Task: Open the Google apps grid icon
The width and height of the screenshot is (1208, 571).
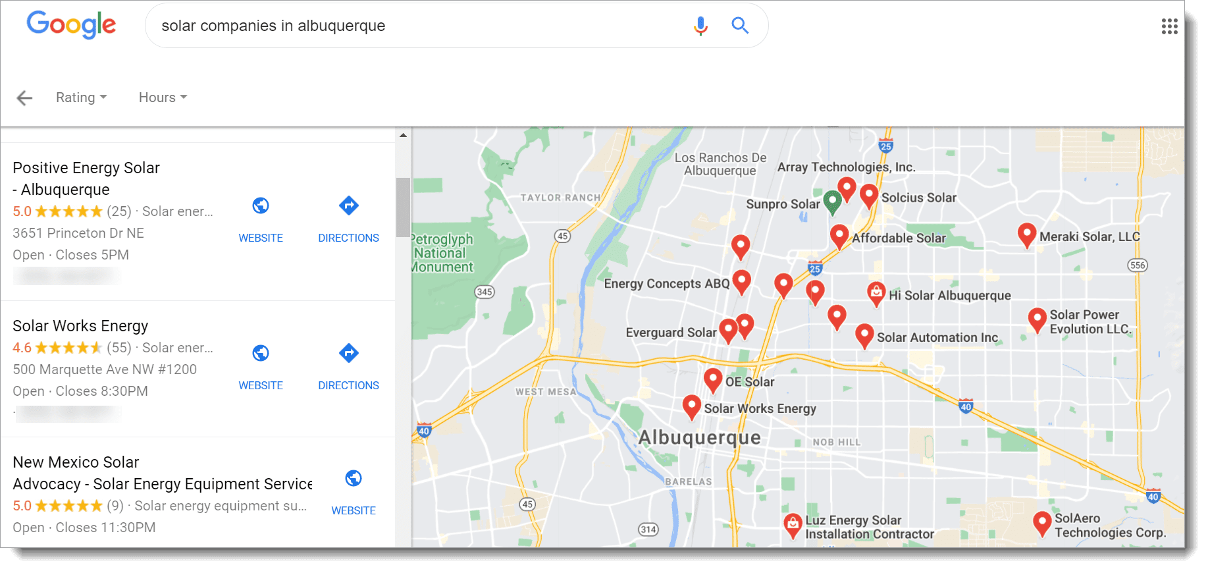Action: click(1169, 26)
